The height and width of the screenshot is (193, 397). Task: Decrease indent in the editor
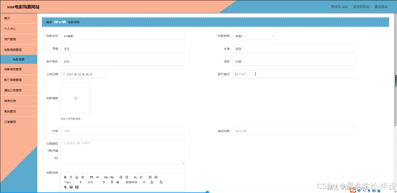[150, 177]
